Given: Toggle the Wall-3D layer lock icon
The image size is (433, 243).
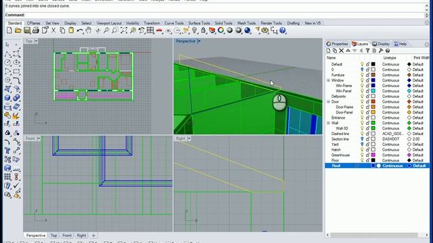Looking at the screenshot, I should click(367, 128).
